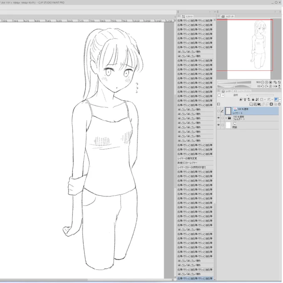The height and width of the screenshot is (283, 283).
Task: Toggle two-pane layer view icon
Action: (218, 104)
